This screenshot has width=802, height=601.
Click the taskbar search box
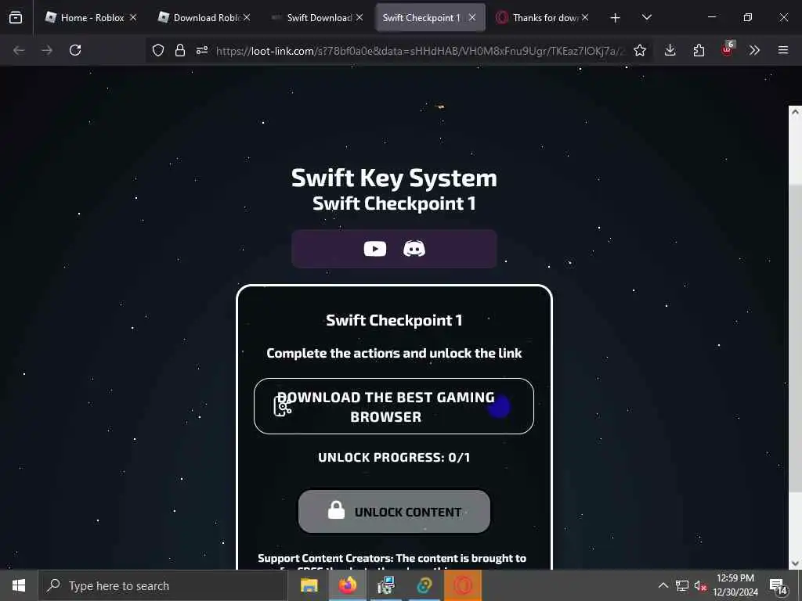(163, 585)
